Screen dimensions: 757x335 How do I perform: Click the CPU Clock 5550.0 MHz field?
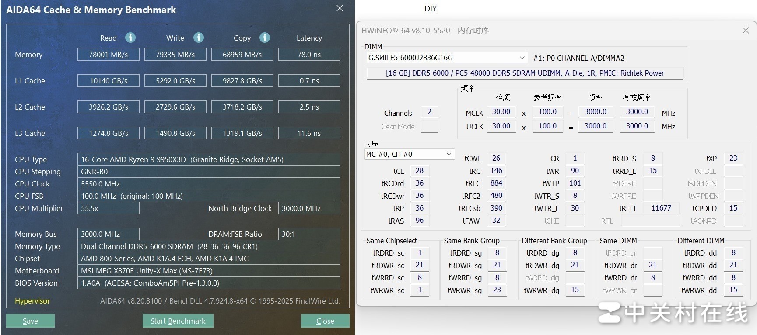209,184
